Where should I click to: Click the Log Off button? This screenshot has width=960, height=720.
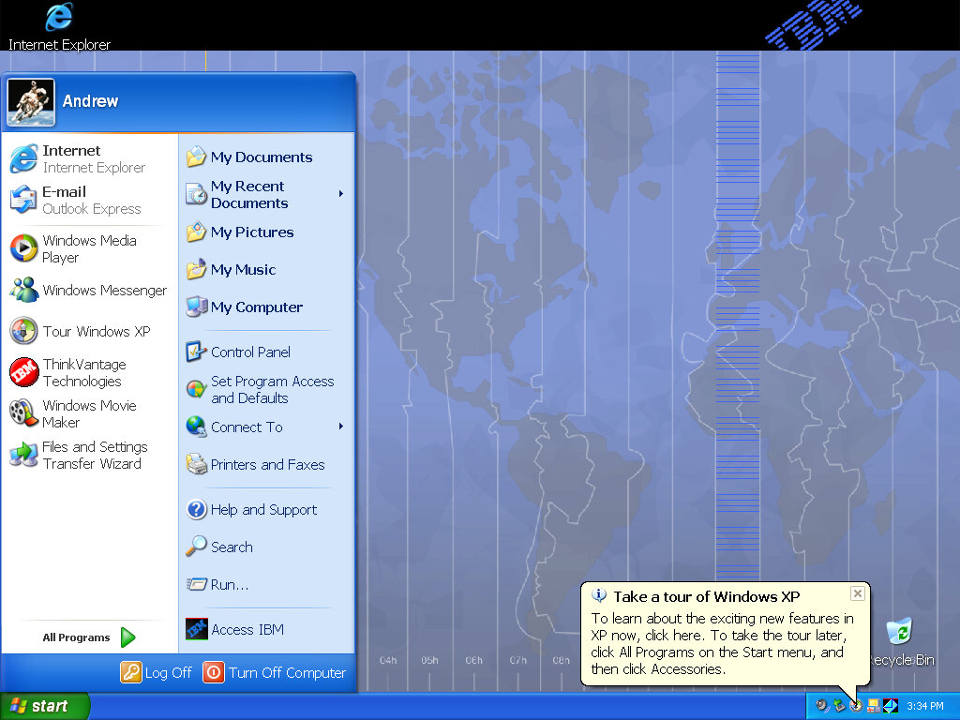pyautogui.click(x=156, y=672)
